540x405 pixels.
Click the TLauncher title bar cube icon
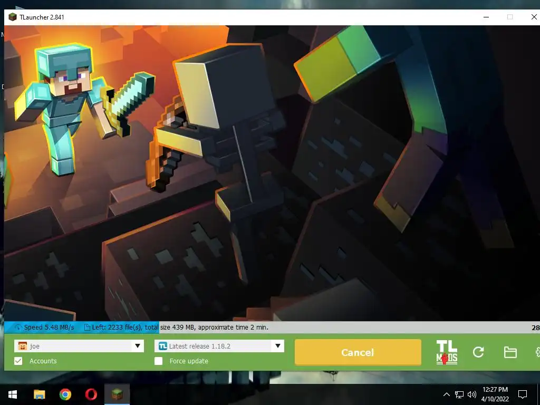click(13, 17)
